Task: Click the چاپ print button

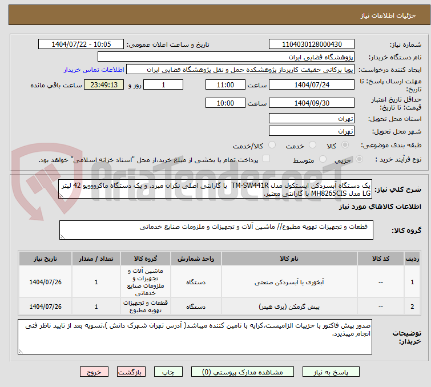Action: (x=168, y=372)
